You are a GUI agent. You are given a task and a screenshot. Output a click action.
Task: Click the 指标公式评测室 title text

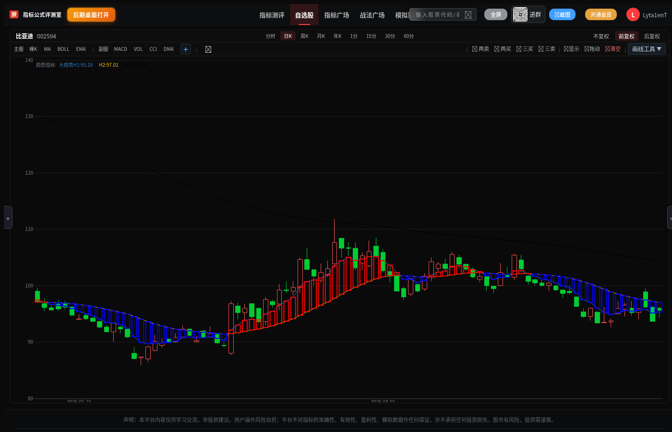[42, 15]
